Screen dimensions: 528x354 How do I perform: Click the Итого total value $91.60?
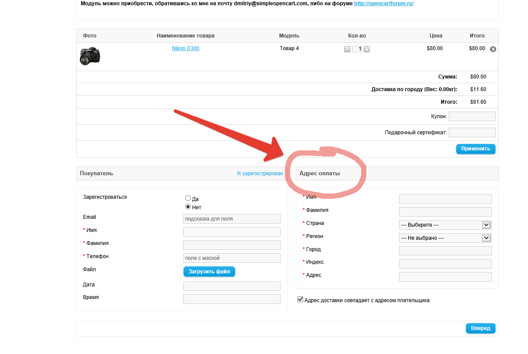[x=478, y=102]
